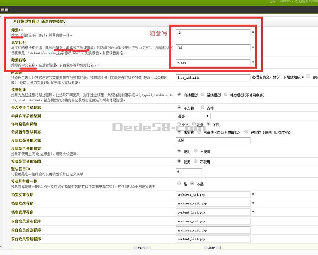Choose 是 for 投稿具有唯一性
Viewport: 318px width, 255px height.
tap(179, 183)
